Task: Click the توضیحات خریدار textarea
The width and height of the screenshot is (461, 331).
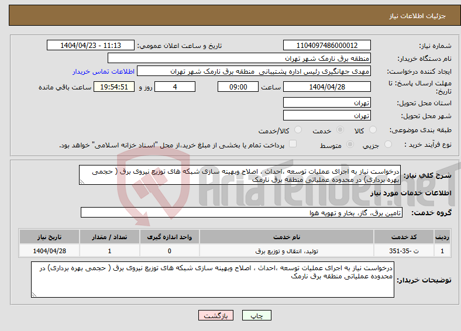Action: (x=212, y=280)
